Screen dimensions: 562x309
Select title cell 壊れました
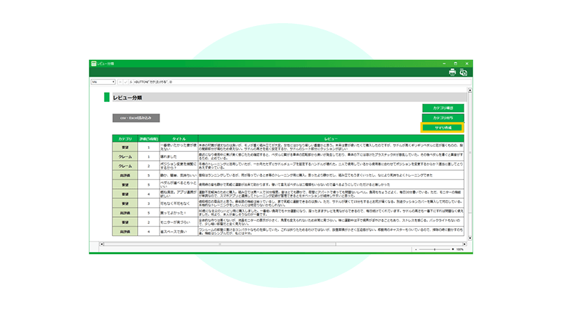point(179,157)
